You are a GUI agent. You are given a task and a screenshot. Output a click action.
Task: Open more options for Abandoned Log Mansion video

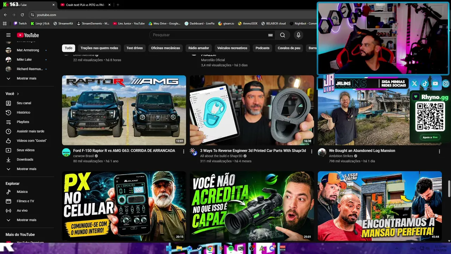click(x=439, y=151)
